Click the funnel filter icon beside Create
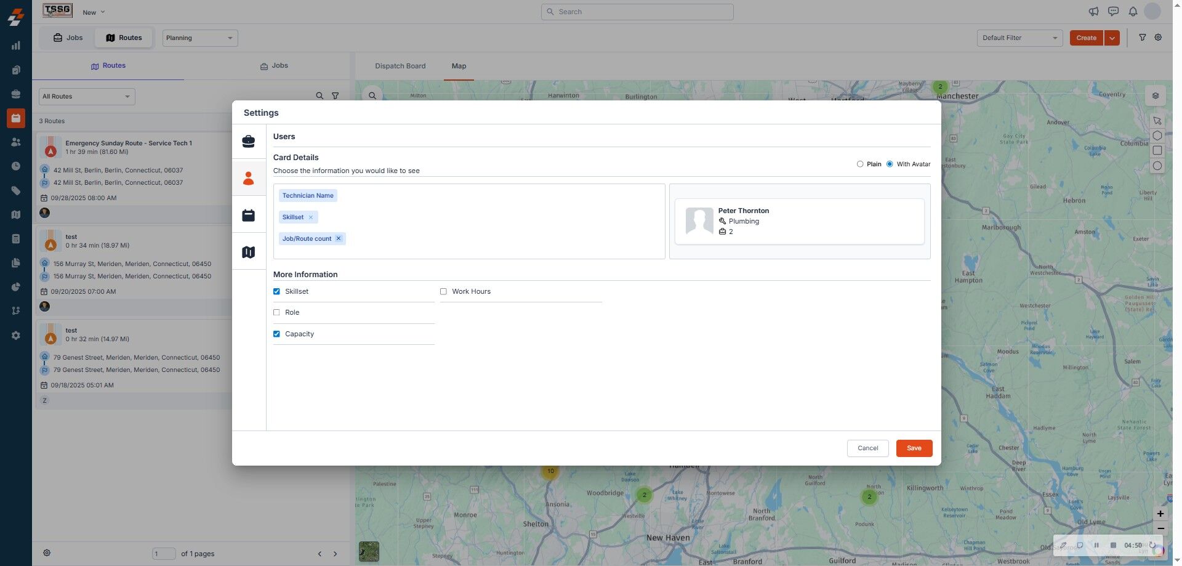Viewport: 1182px width, 566px height. click(1143, 38)
